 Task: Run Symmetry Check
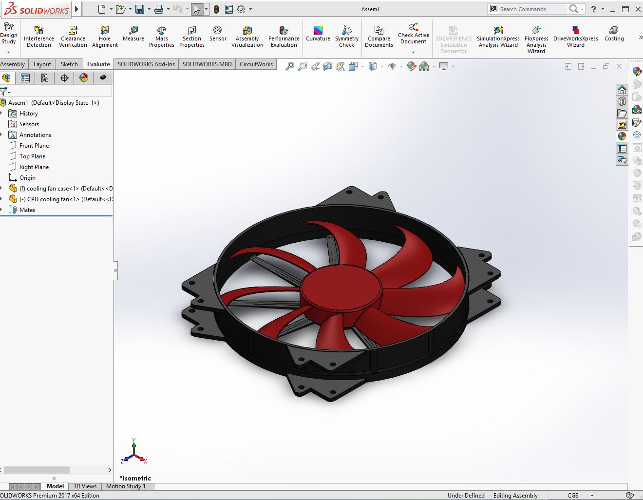[x=347, y=37]
